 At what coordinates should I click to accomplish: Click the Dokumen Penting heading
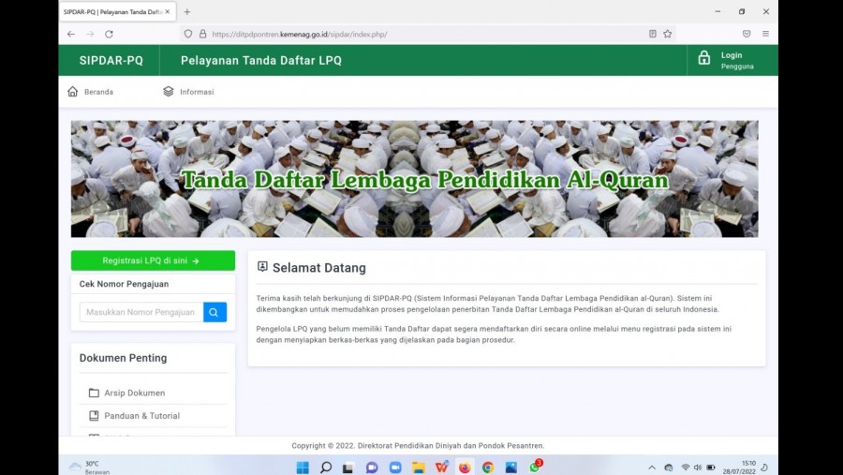point(123,358)
